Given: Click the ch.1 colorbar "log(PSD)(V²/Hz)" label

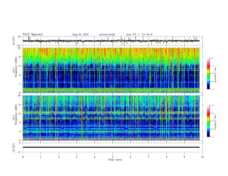Looking at the screenshot, I should (216, 75).
